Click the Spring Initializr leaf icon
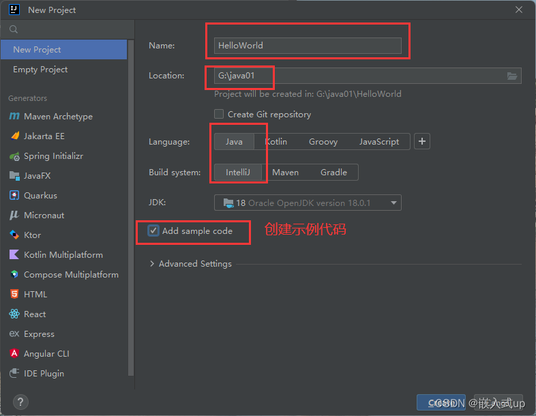Image resolution: width=536 pixels, height=416 pixels. pos(14,156)
